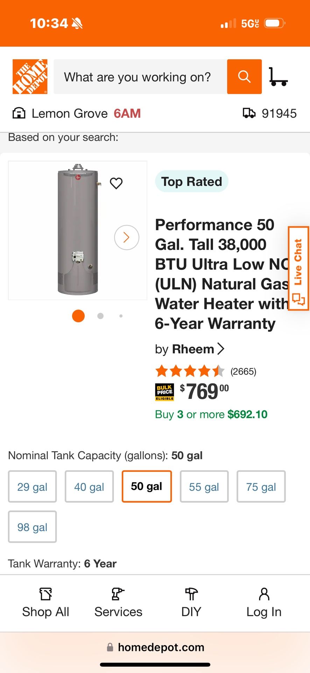Expand the Rheem brand link chevron

coord(221,349)
